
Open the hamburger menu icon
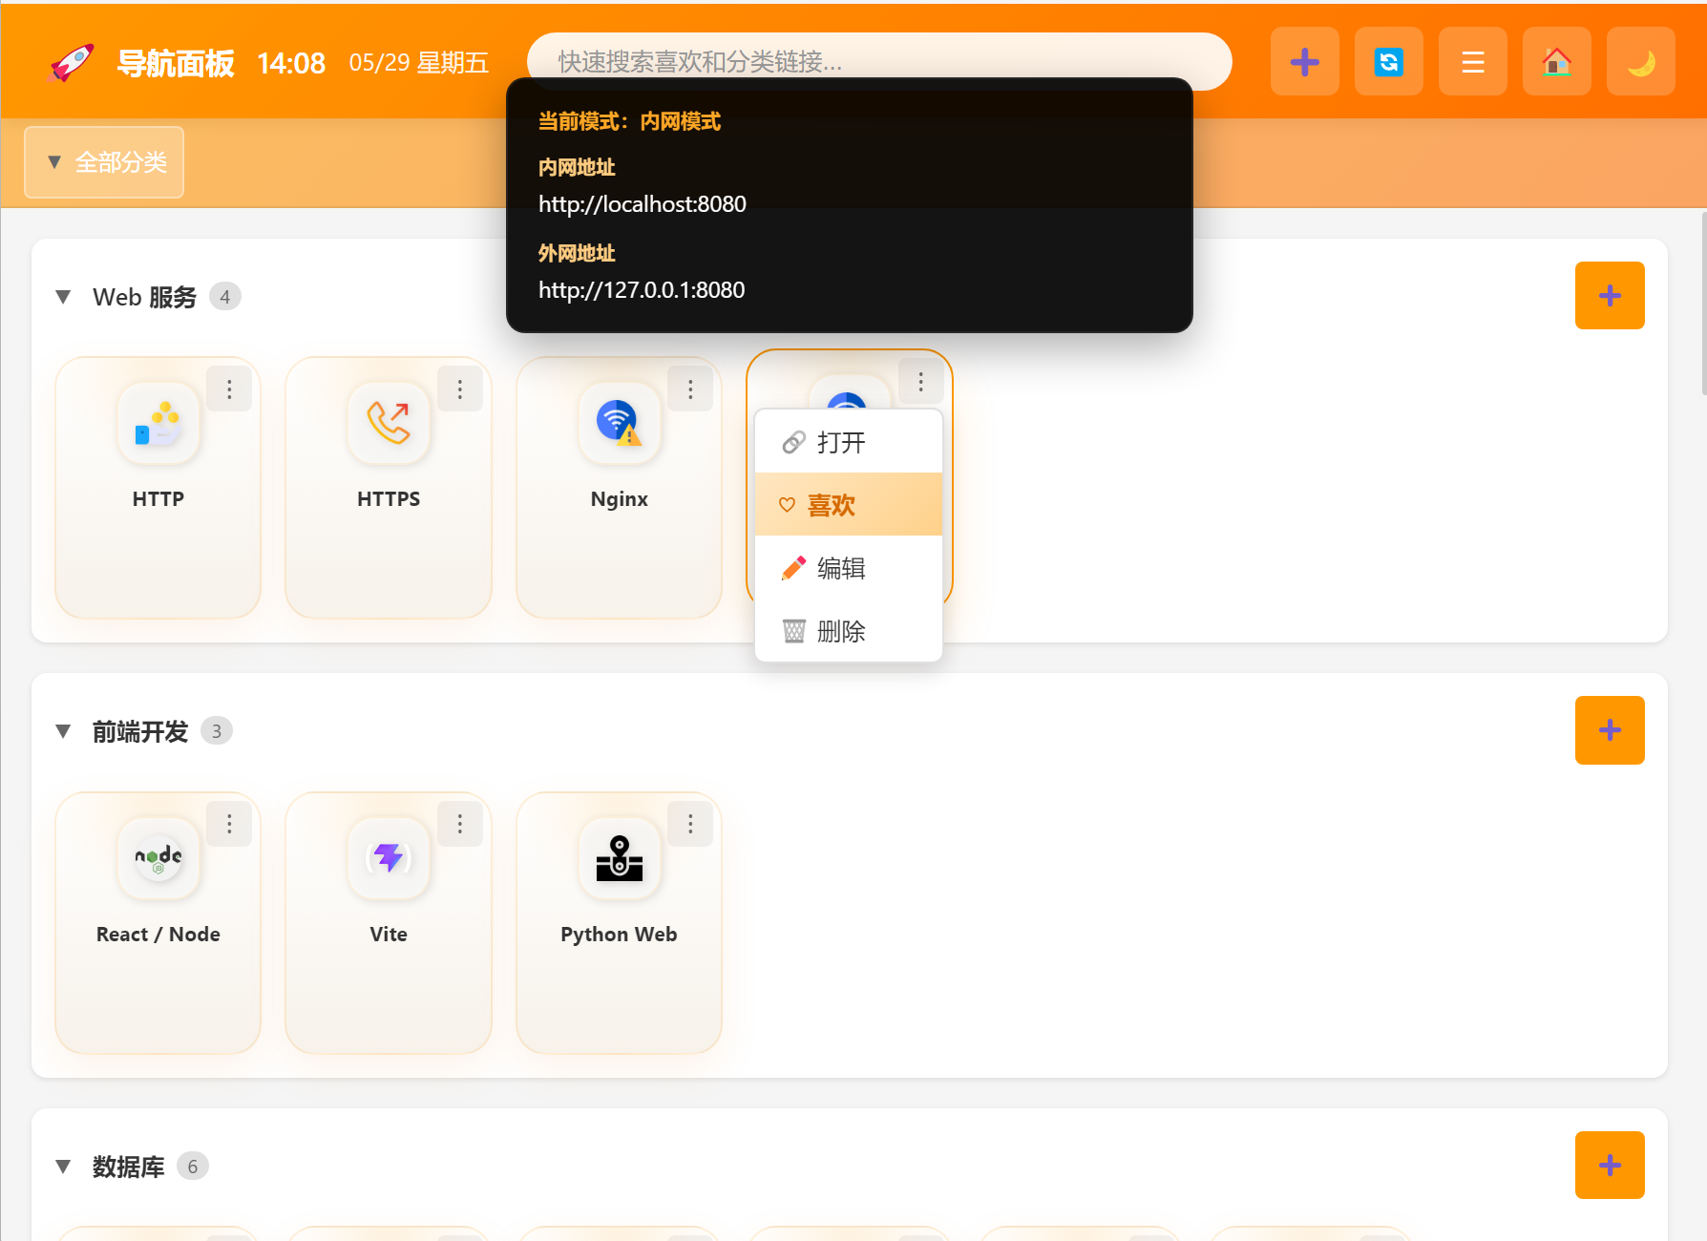[x=1472, y=62]
